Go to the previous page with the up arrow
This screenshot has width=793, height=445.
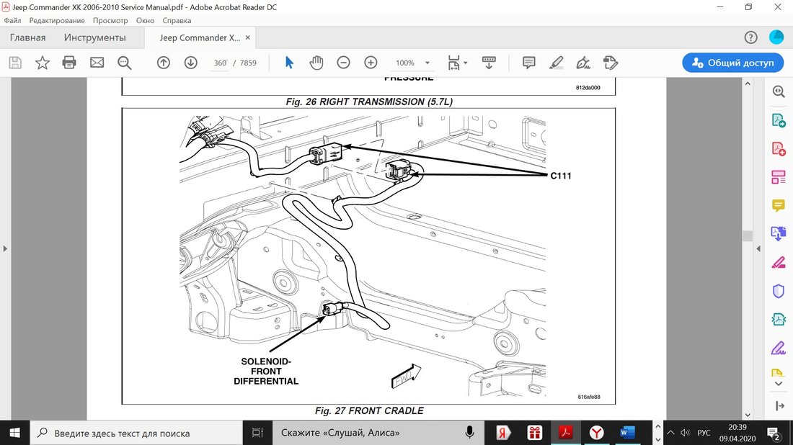tap(164, 63)
